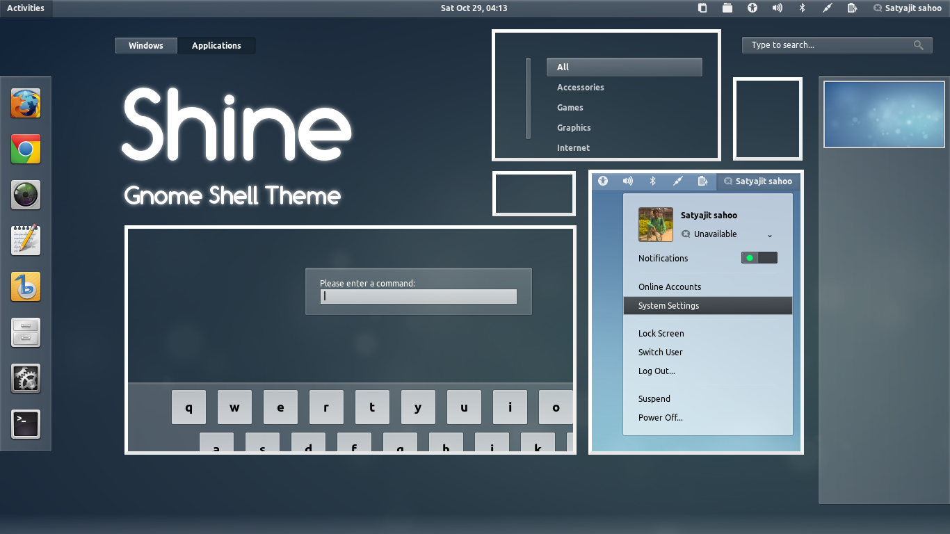Screen dimensions: 950x534
Task: Click Satyajit sahoo header in menu preview
Action: [x=757, y=181]
